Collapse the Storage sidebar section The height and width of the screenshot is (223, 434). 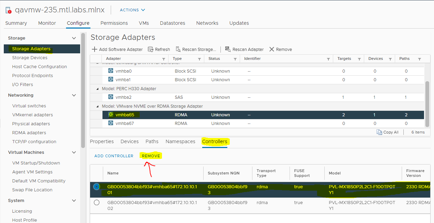(x=74, y=38)
